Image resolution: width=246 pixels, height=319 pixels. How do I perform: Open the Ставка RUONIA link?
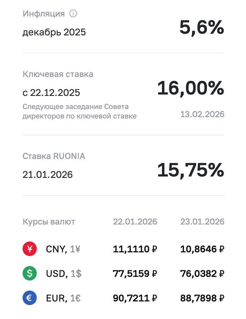[x=54, y=156]
